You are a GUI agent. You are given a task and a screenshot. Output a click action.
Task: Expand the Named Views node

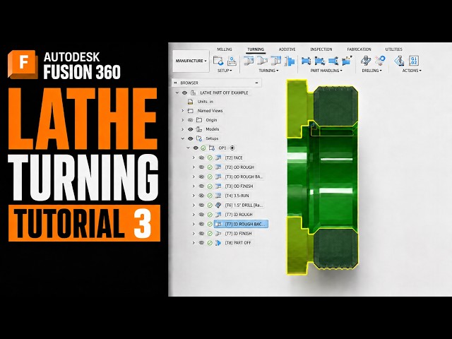point(182,111)
